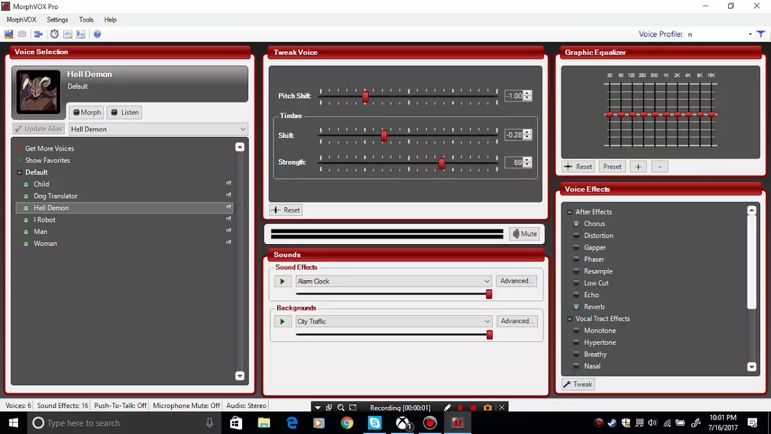Reset the Tweak Voice settings

(x=286, y=210)
